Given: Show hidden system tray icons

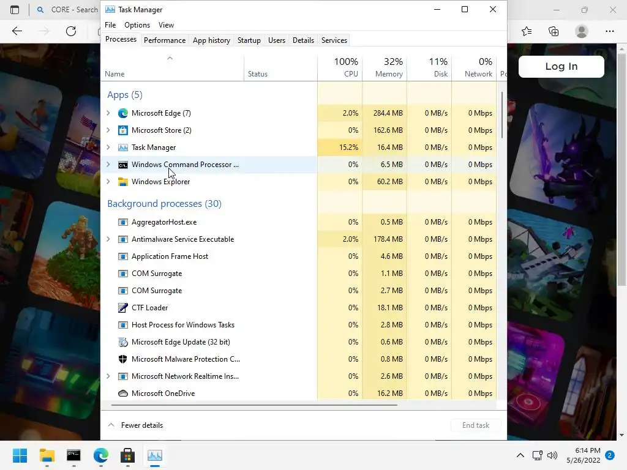Looking at the screenshot, I should tap(520, 455).
